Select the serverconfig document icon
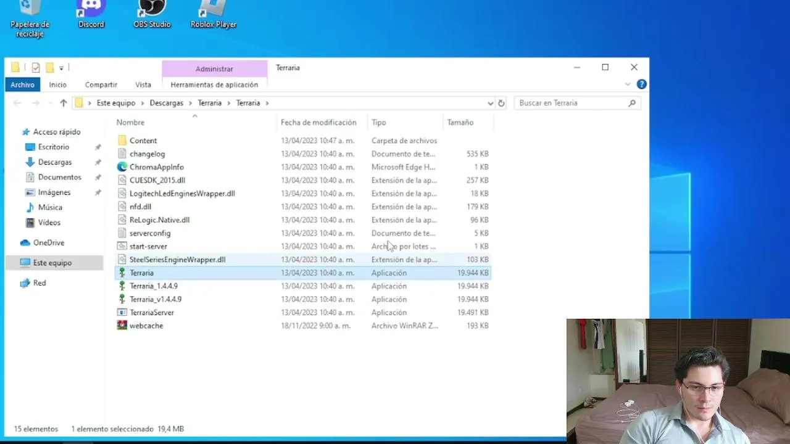The width and height of the screenshot is (790, 444). click(122, 233)
